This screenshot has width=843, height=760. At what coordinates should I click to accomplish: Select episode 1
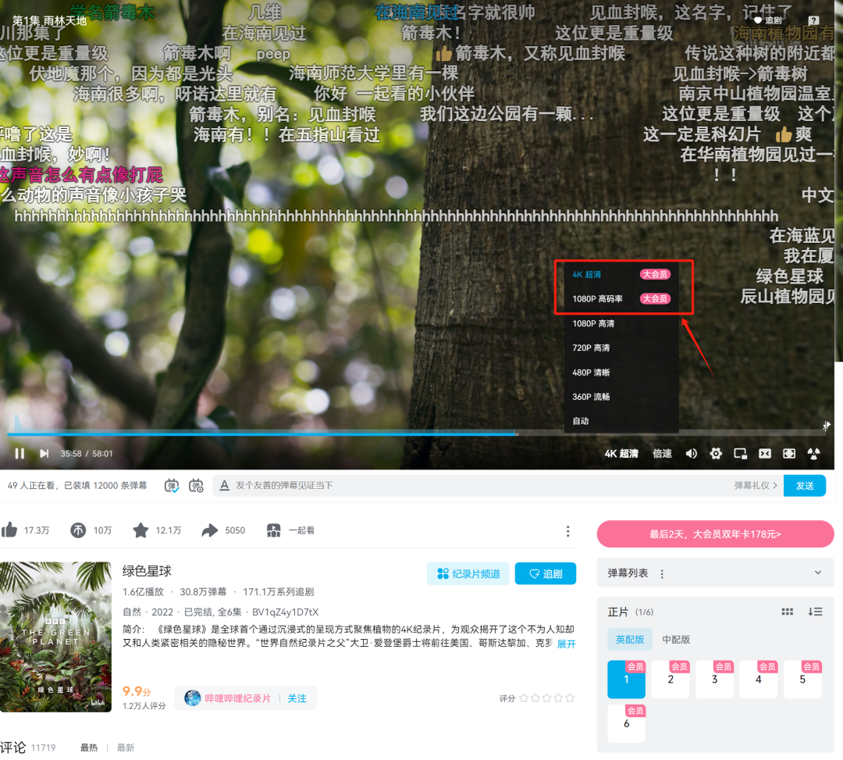626,680
